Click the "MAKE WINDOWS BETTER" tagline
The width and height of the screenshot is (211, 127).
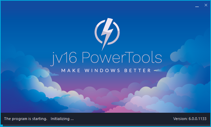coord(106,71)
